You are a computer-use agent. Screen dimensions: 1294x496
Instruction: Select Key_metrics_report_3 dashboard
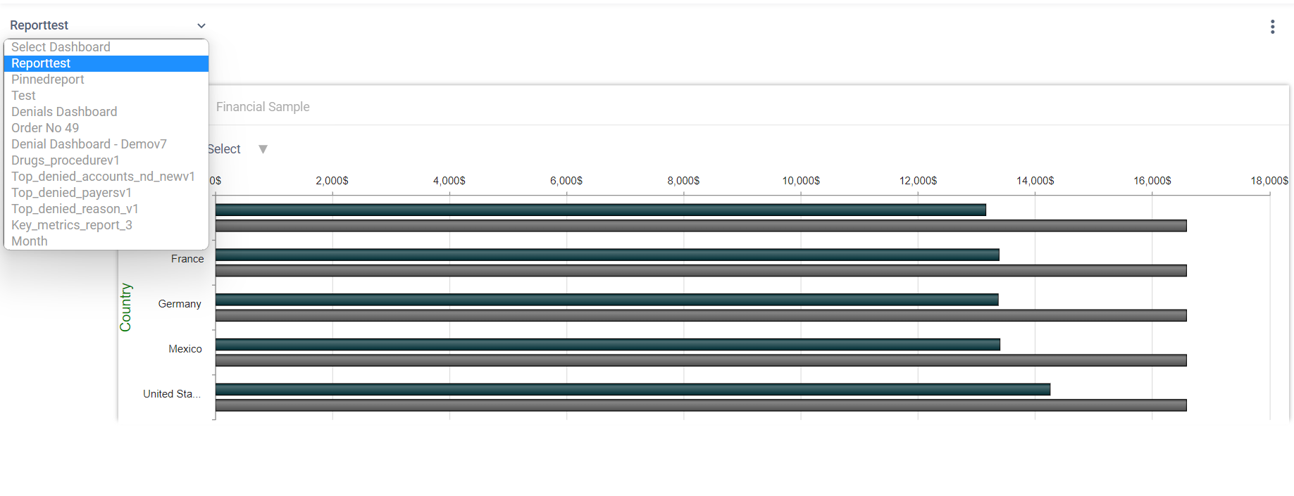(x=72, y=225)
